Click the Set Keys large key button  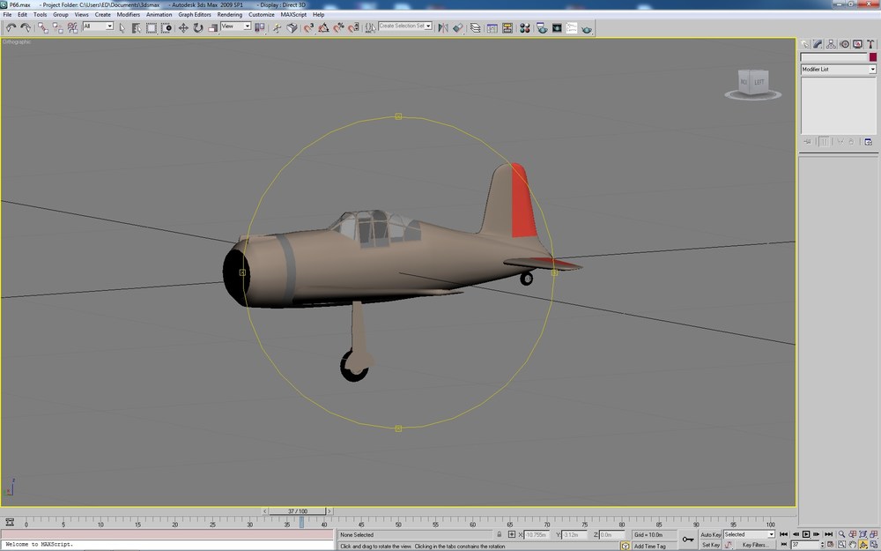click(688, 540)
